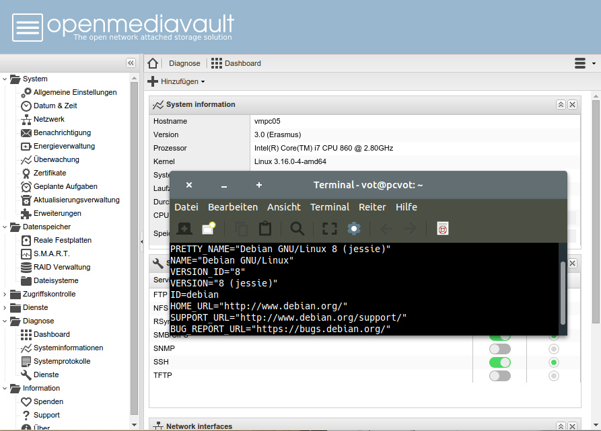
Task: Collapse the Network interfaces panel
Action: point(561,426)
